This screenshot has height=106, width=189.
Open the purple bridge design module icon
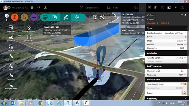coord(34,17)
